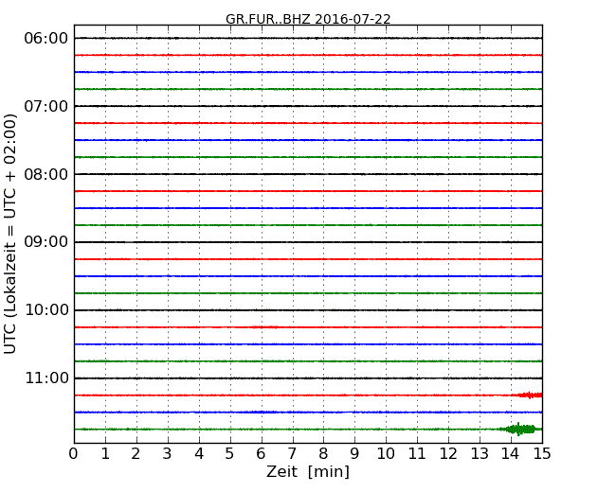The image size is (616, 492).
Task: Select the 09:00 time label
Action: pos(46,242)
